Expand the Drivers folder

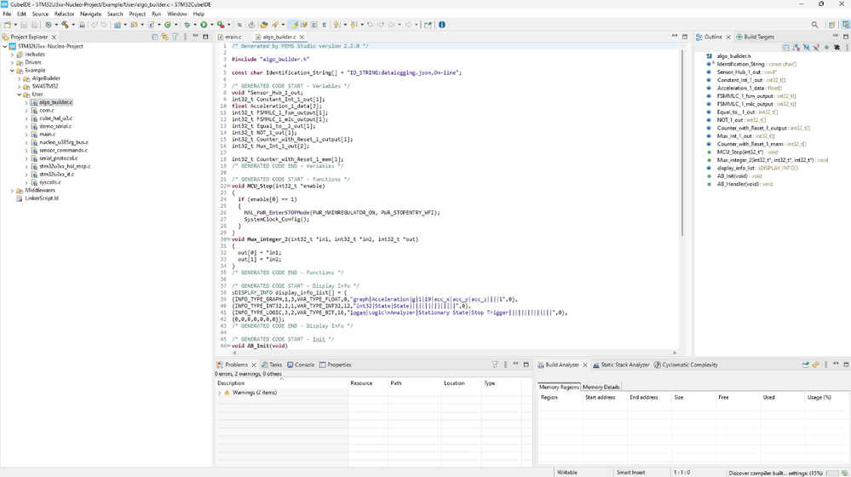coord(13,62)
